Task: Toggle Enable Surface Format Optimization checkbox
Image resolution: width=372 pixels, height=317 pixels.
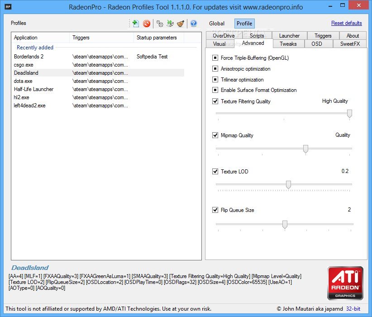Action: (x=215, y=90)
